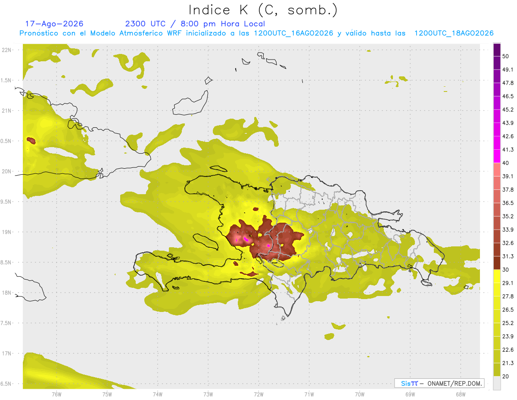Click the '47.8' colorbar label
517x400 pixels.
pos(508,83)
